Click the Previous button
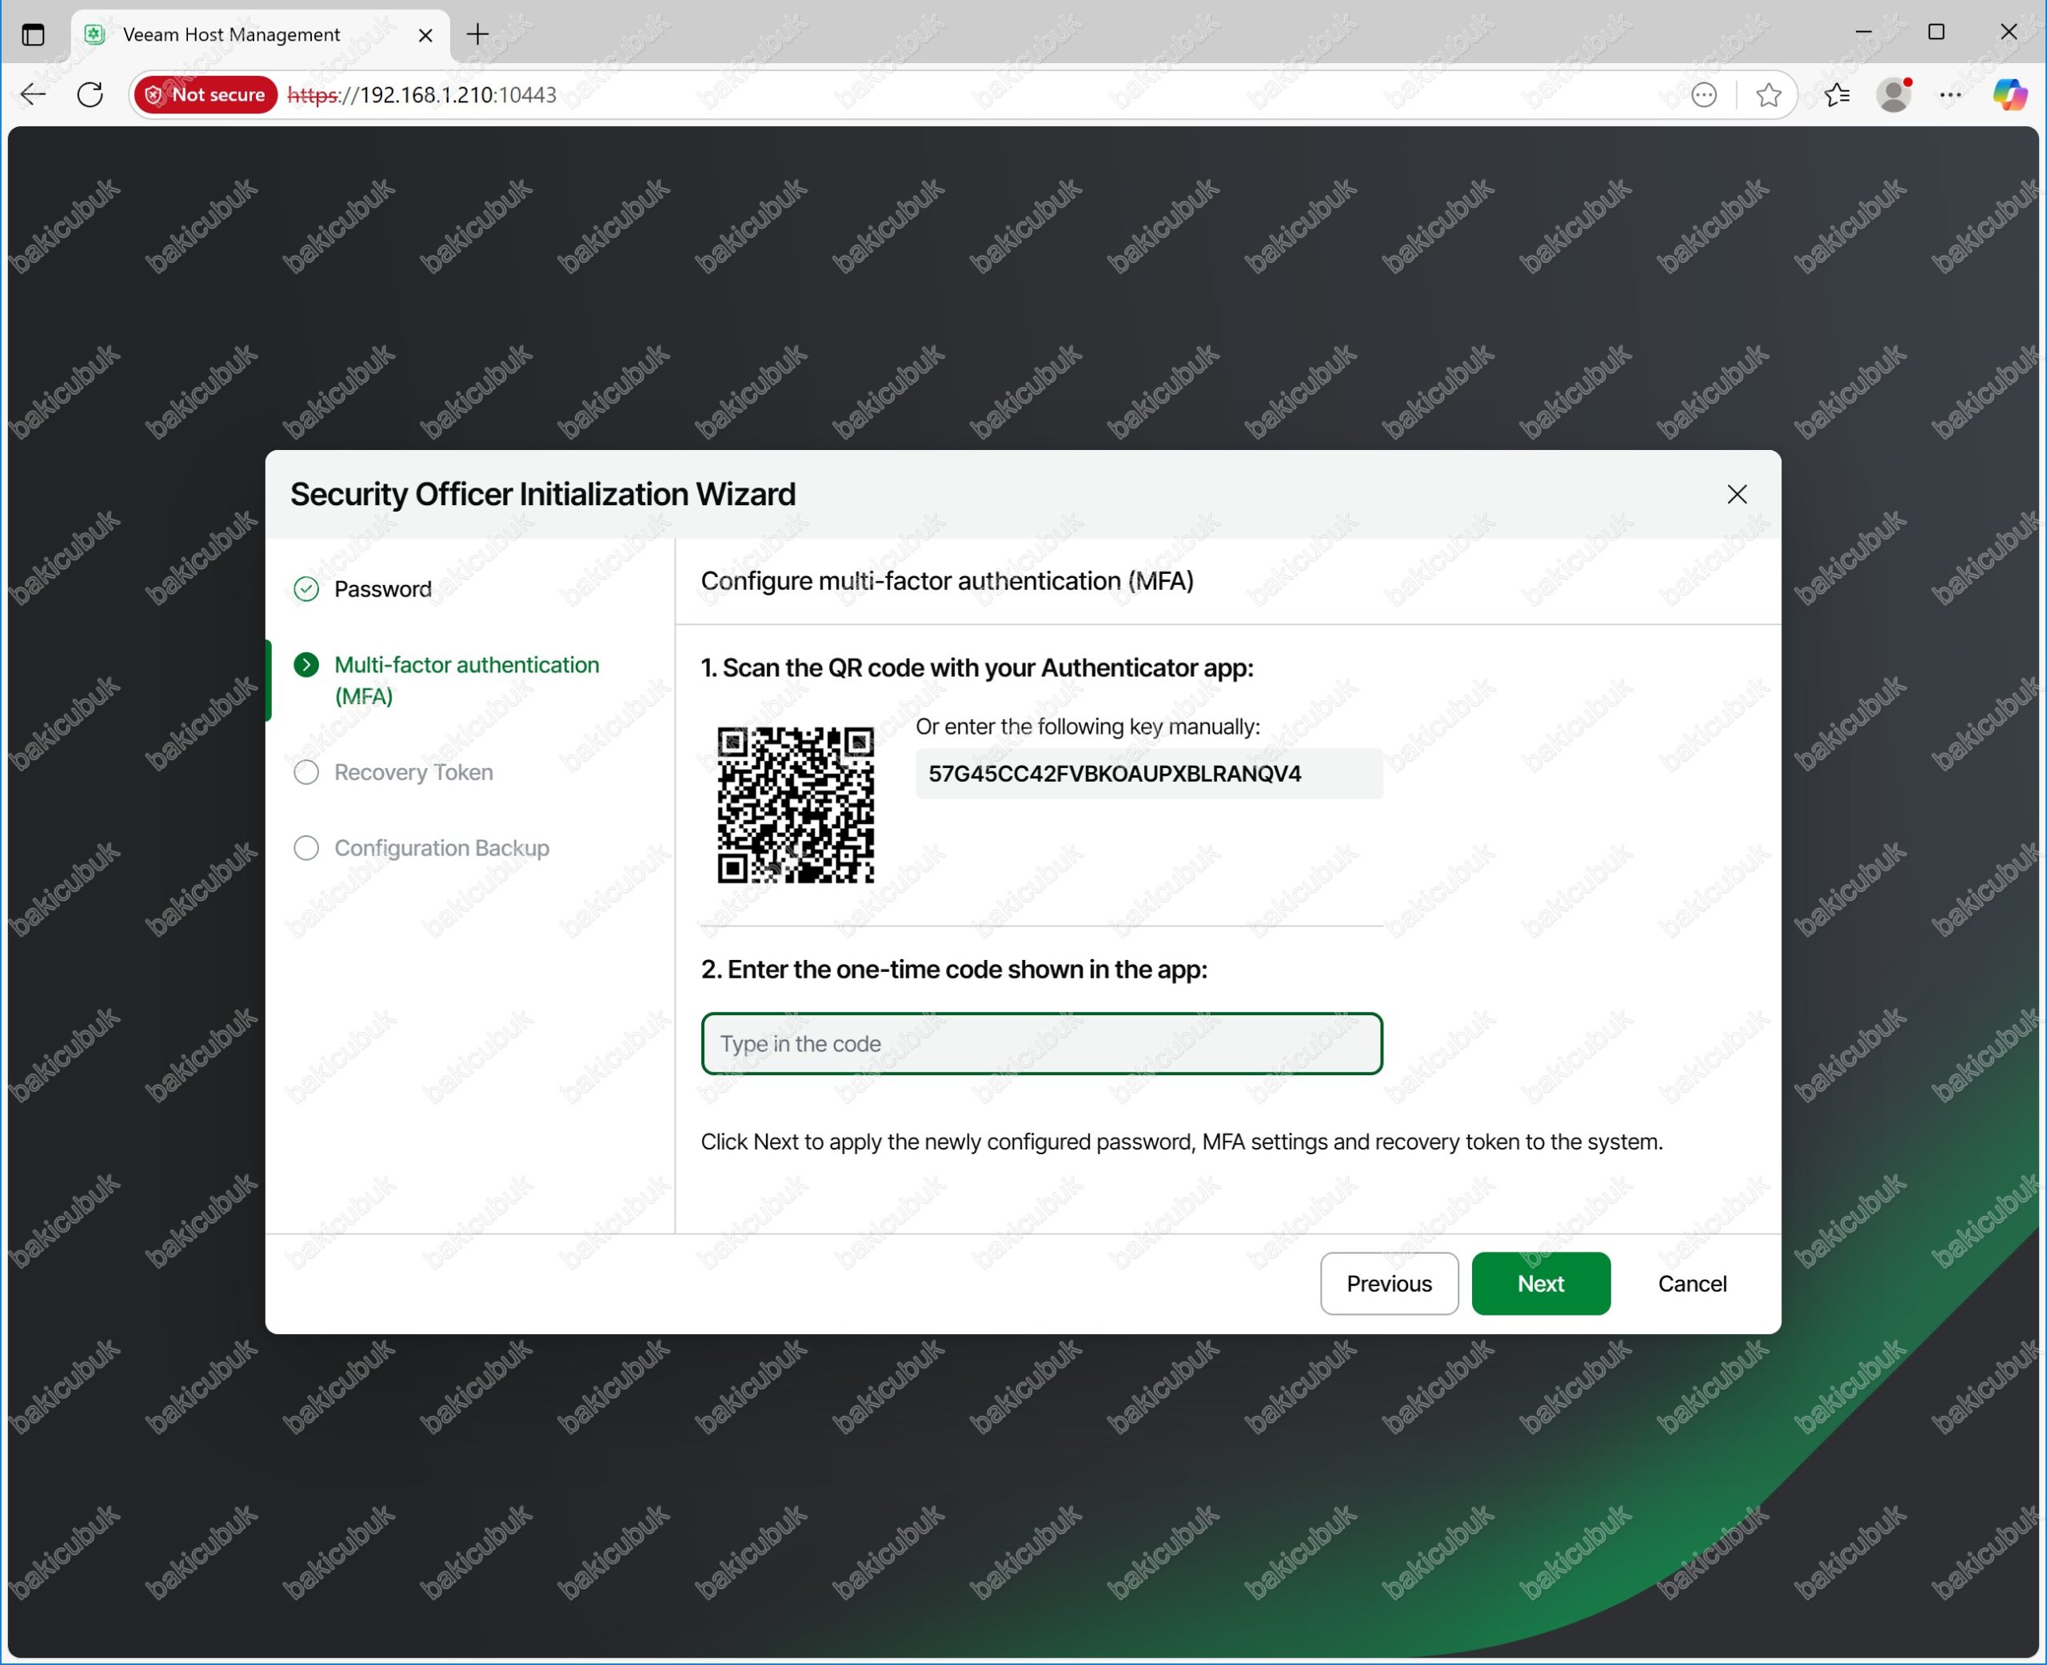Image resolution: width=2047 pixels, height=1665 pixels. 1389,1283
